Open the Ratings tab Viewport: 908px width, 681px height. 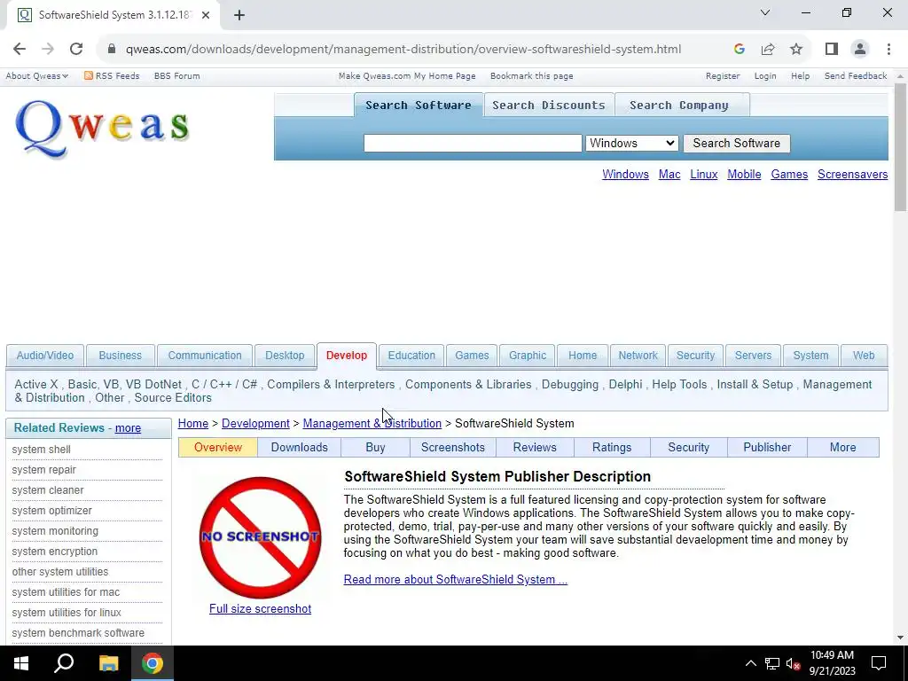(x=612, y=448)
